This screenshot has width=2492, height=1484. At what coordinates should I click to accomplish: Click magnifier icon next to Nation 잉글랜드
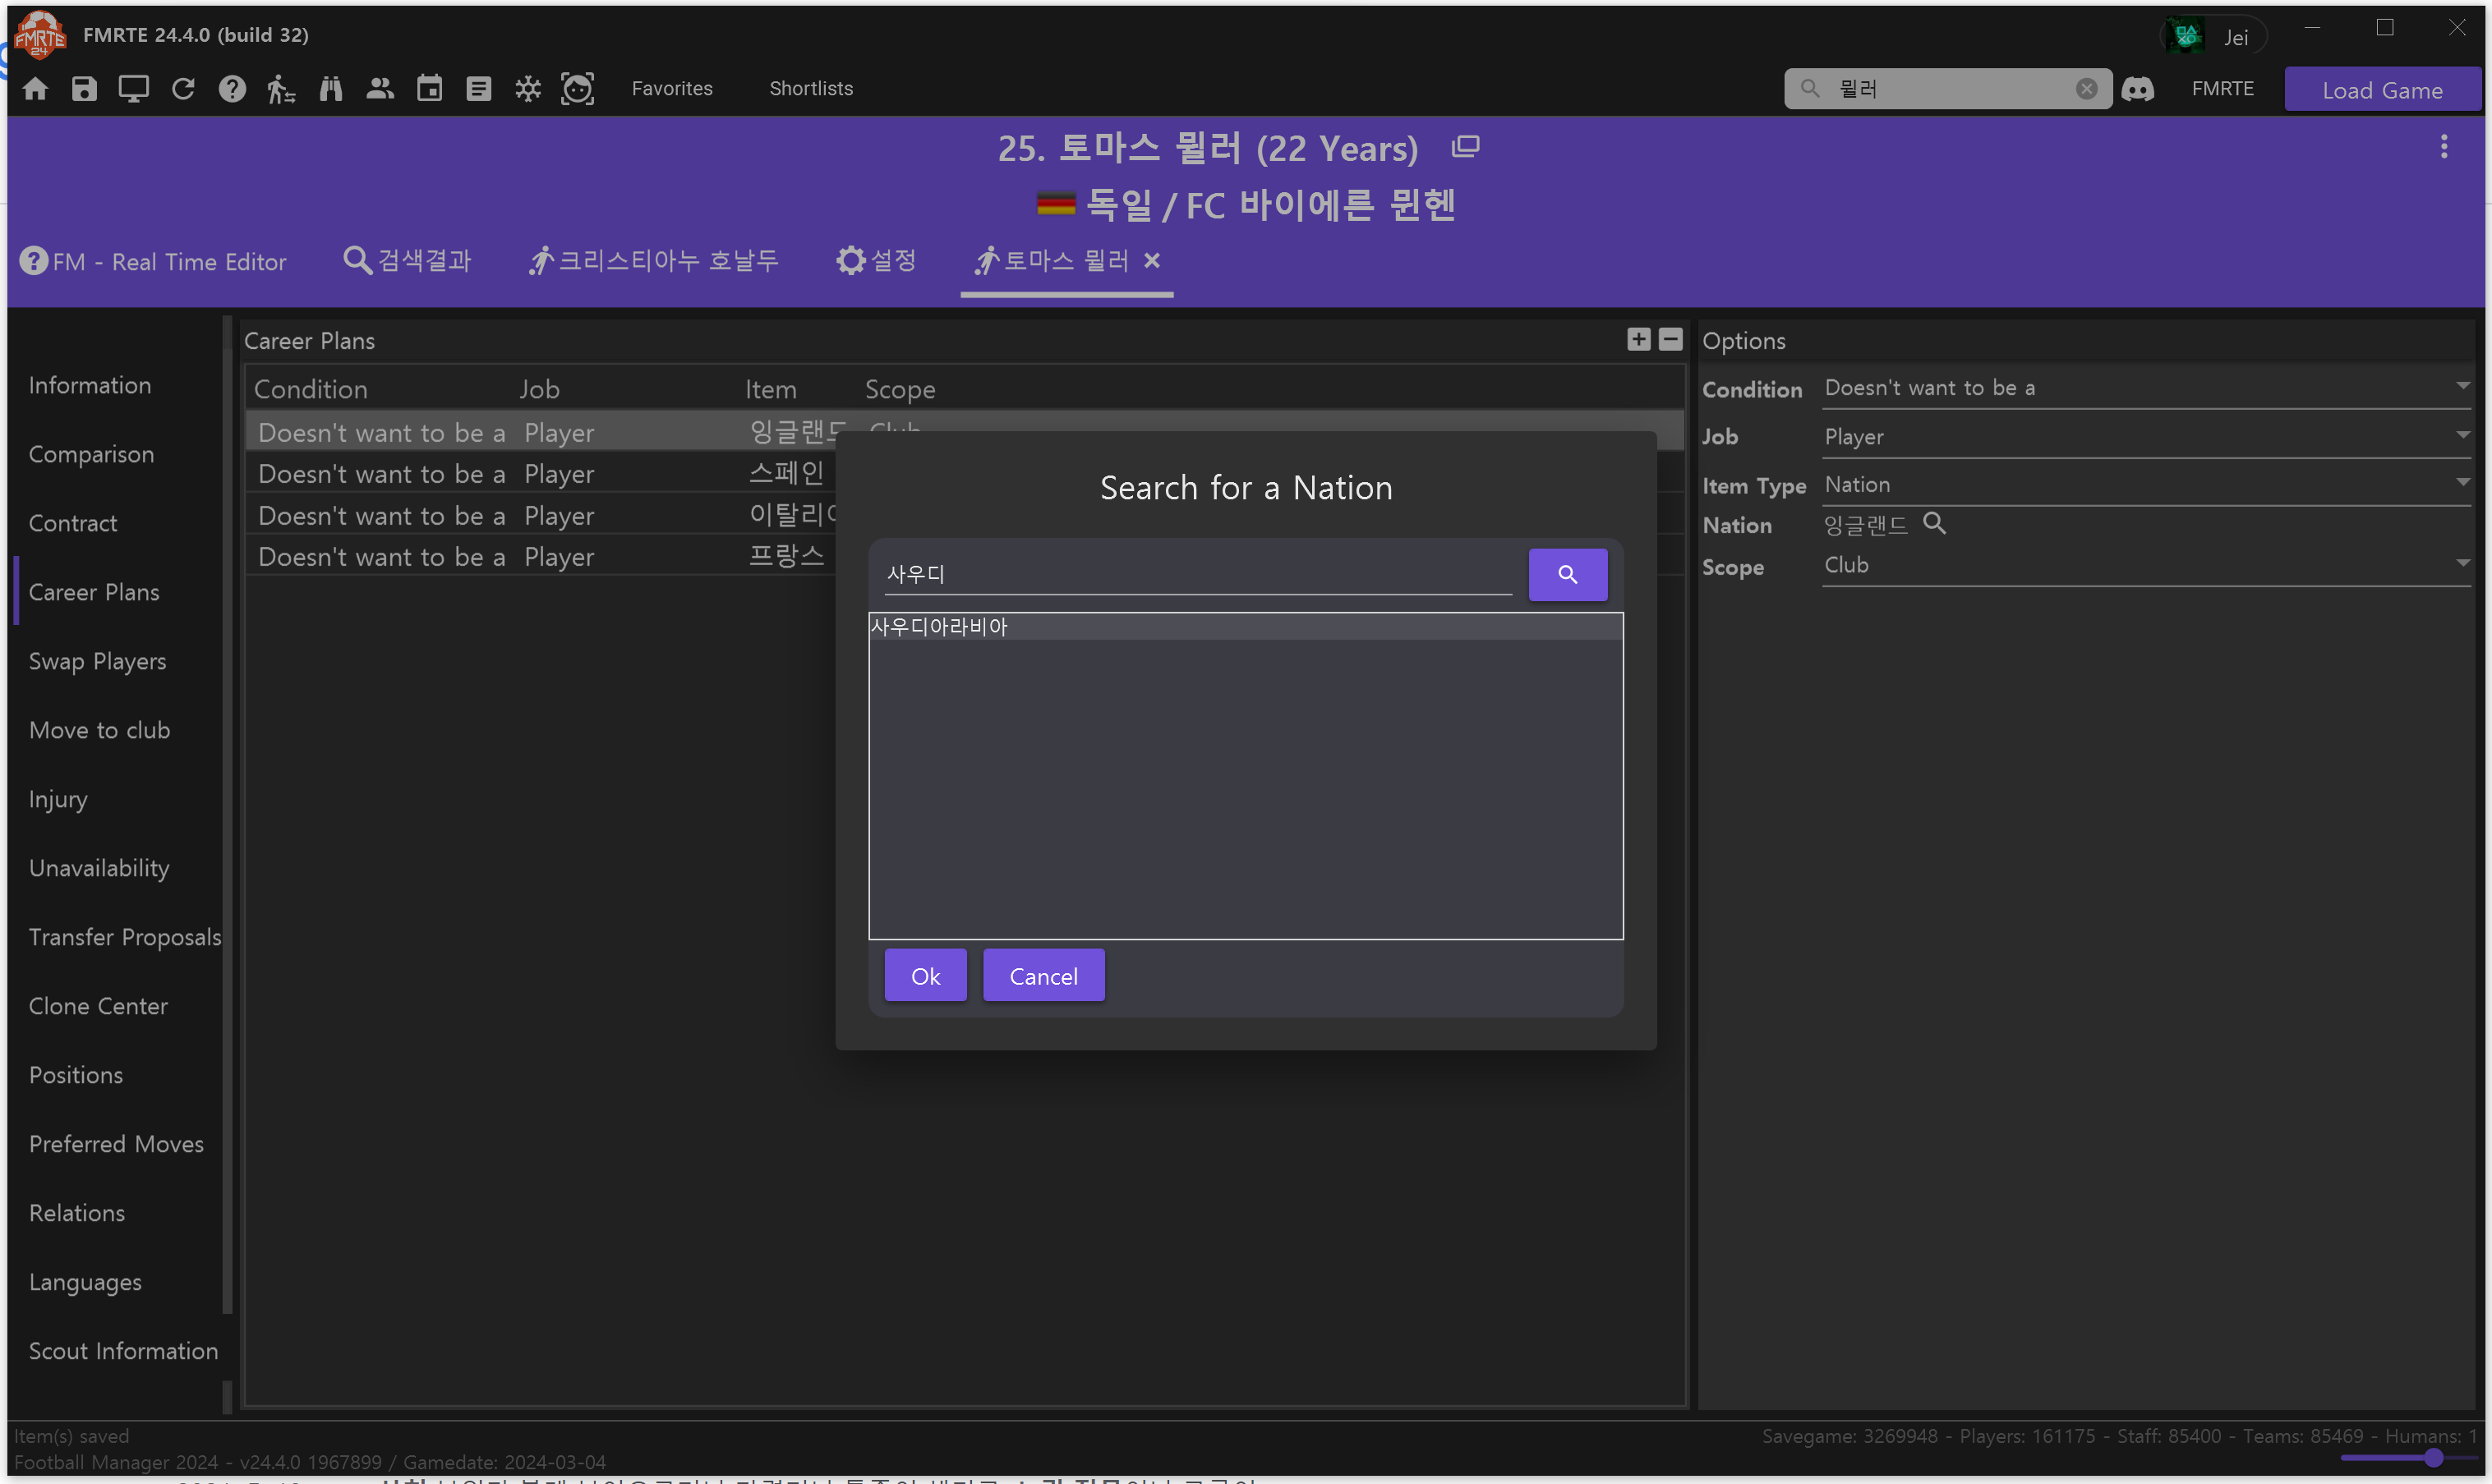[x=1934, y=523]
